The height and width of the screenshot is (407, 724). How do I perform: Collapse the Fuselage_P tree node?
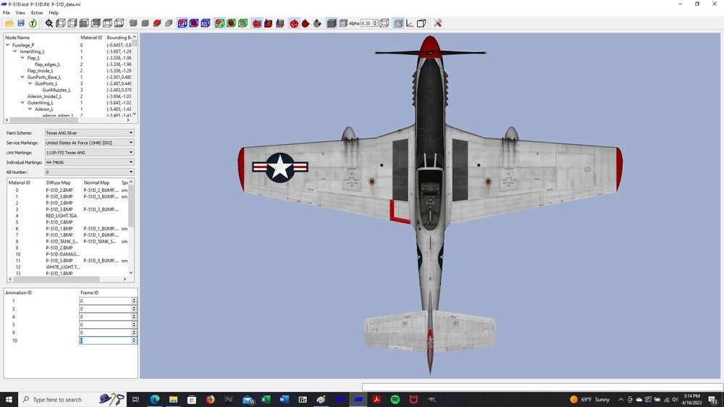pos(7,46)
